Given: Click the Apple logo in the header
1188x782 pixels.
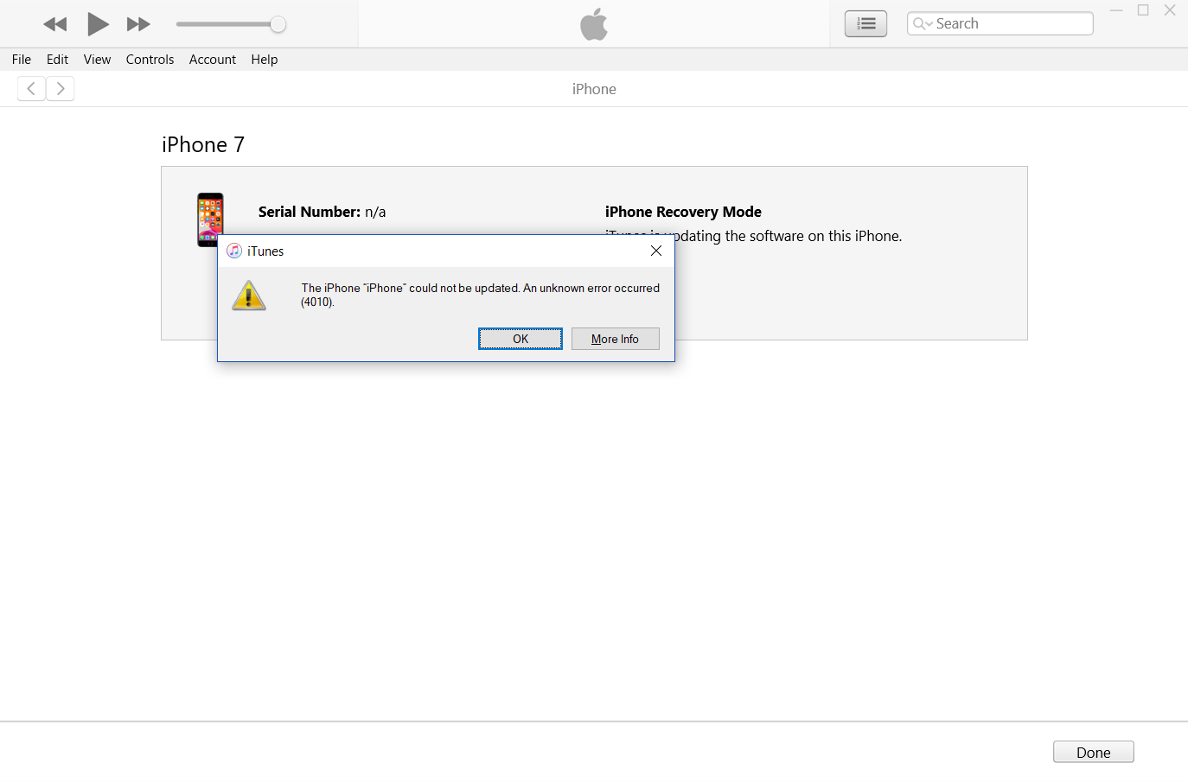Looking at the screenshot, I should tap(594, 24).
